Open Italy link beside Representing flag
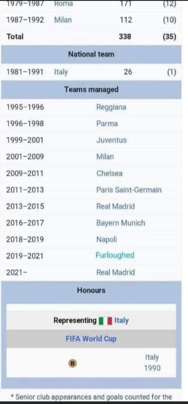 [x=121, y=321]
